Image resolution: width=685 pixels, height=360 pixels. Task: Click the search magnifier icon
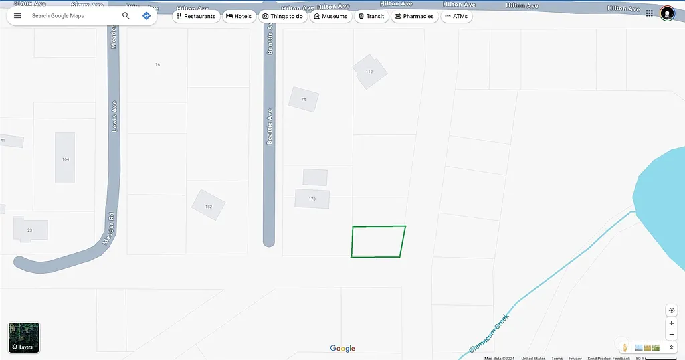126,16
